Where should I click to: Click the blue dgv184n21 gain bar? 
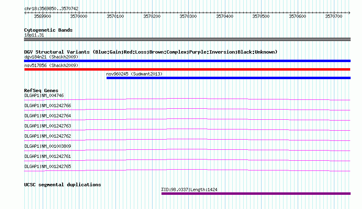point(187,61)
